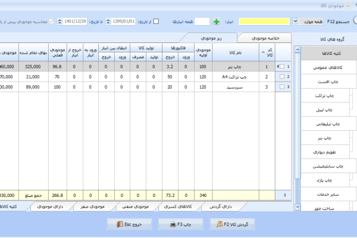The width and height of the screenshot is (357, 238).
Task: Select تقویم دیواری group
Action: (325, 152)
